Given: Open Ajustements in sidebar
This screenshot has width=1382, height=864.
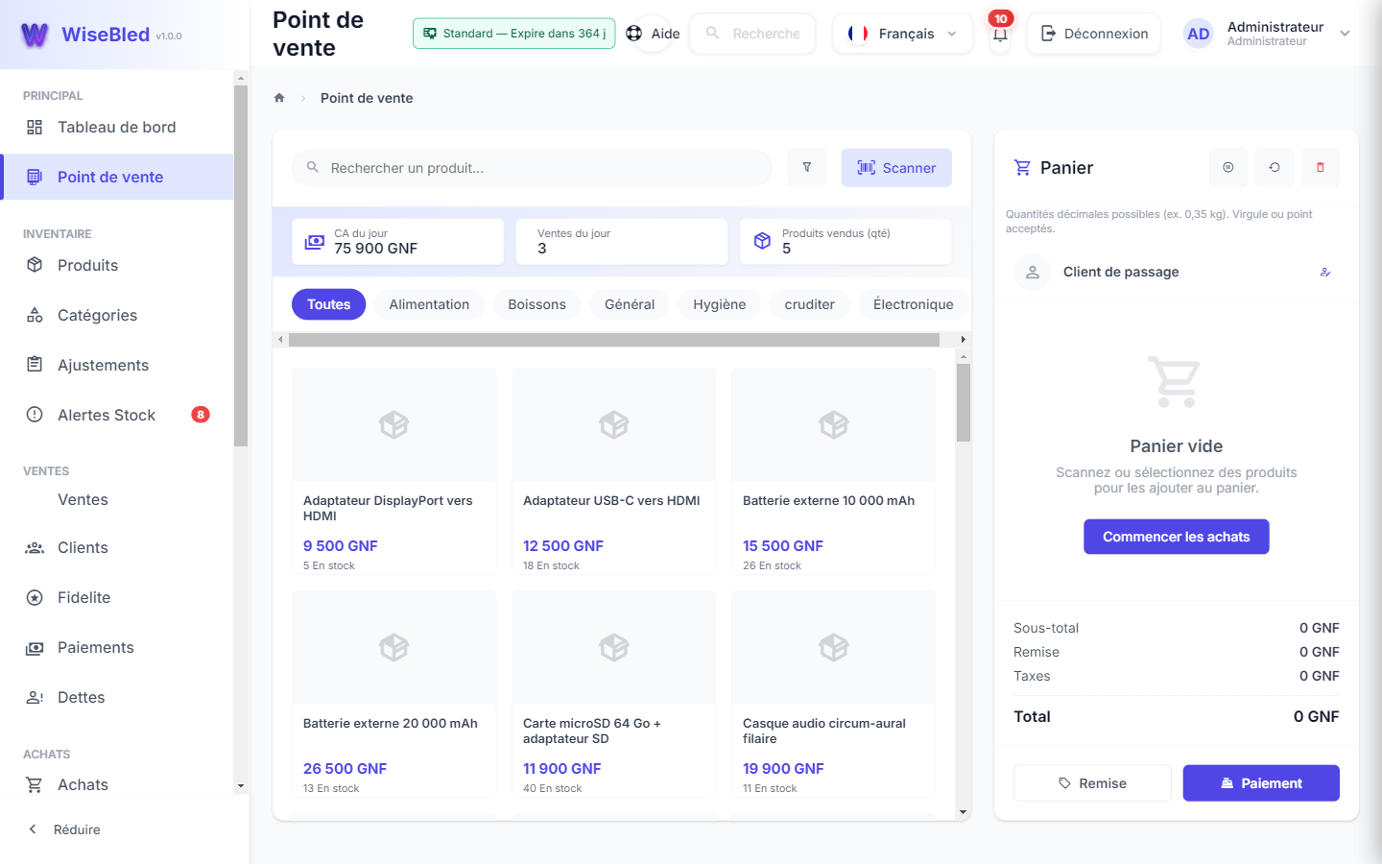Looking at the screenshot, I should (x=117, y=365).
